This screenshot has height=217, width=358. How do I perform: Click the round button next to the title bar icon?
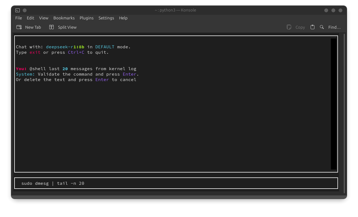(x=25, y=10)
